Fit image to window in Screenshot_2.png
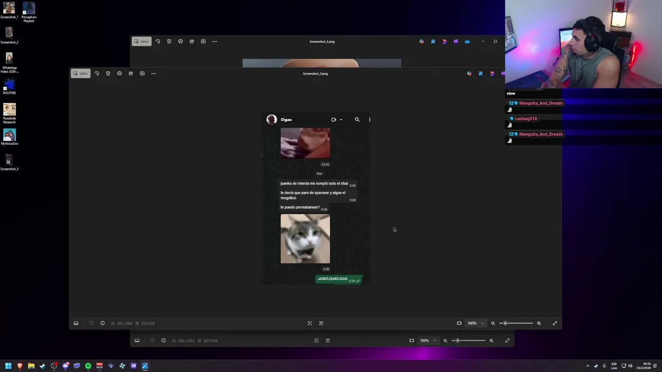662x372 pixels. [412, 340]
